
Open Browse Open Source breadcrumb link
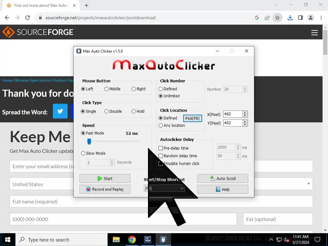click(x=33, y=80)
